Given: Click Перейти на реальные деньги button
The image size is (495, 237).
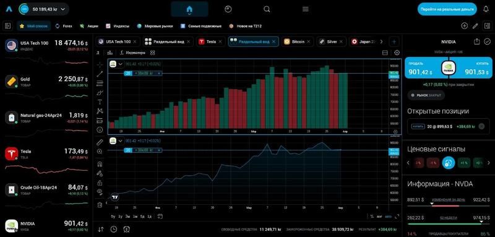Looking at the screenshot, I should 447,9.
